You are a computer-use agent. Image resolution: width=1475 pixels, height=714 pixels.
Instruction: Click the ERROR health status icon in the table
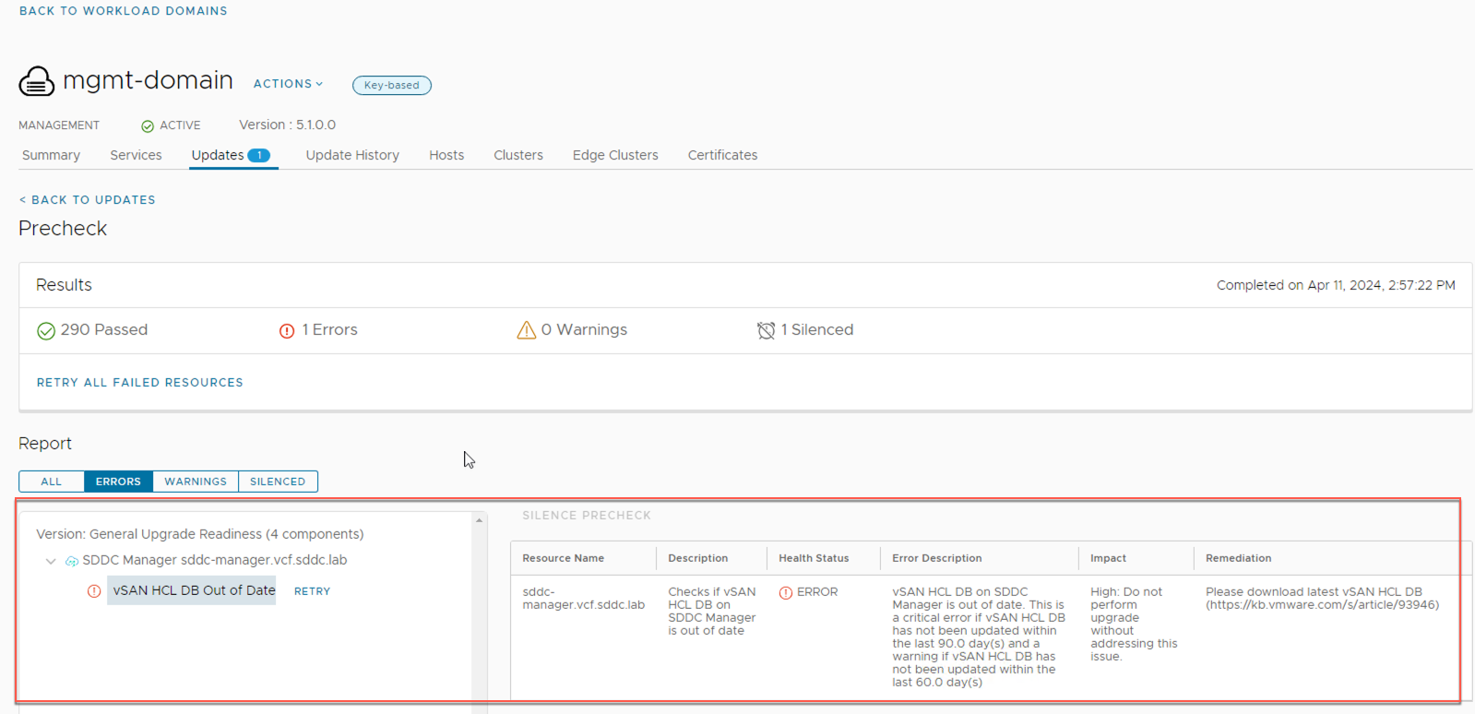click(x=786, y=593)
